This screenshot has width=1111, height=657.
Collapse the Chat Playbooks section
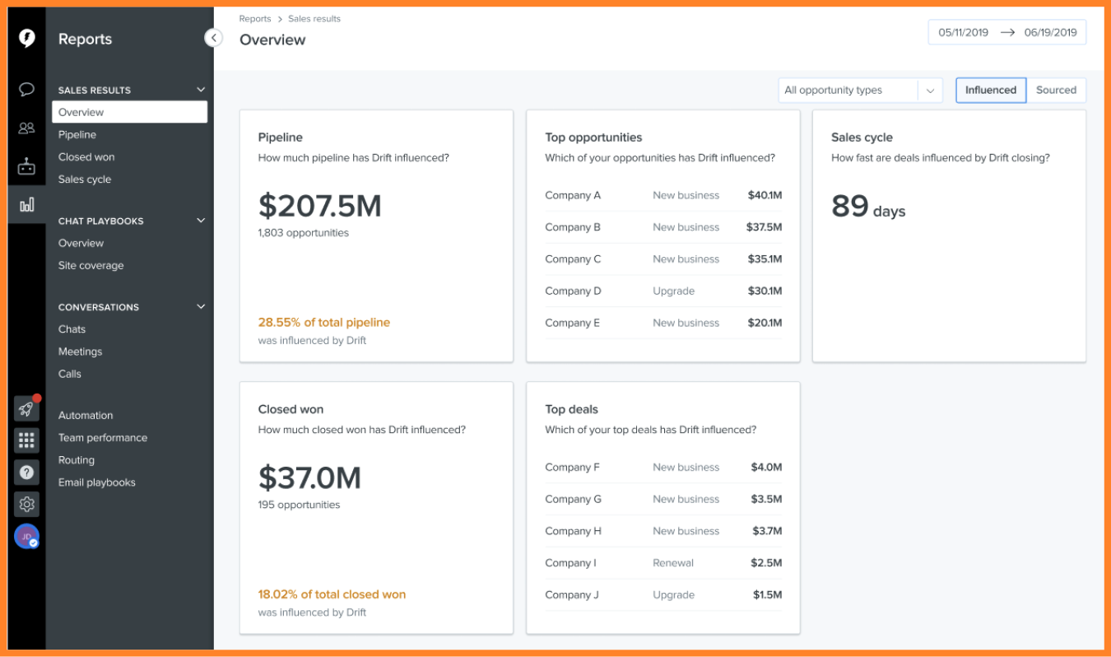[x=201, y=221]
